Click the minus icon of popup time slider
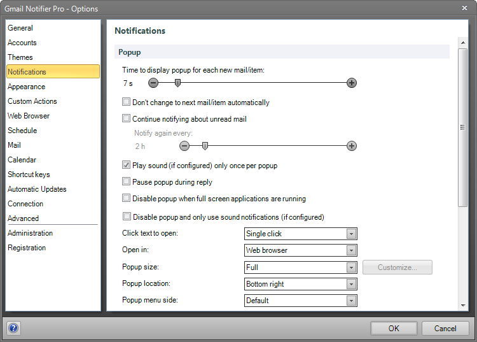 coord(153,83)
